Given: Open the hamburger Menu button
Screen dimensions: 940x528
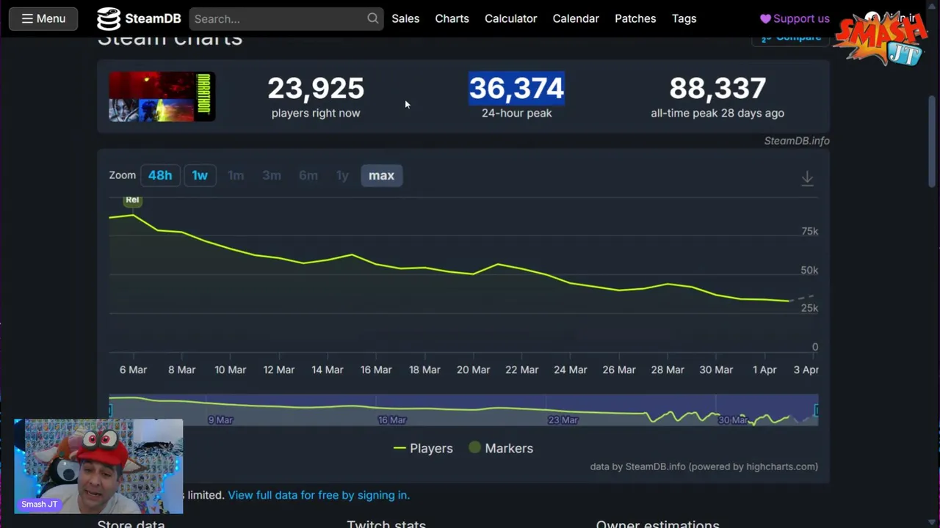Looking at the screenshot, I should click(x=43, y=18).
